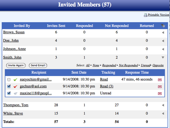Click the printer icon beside Printable Version

[146, 15]
